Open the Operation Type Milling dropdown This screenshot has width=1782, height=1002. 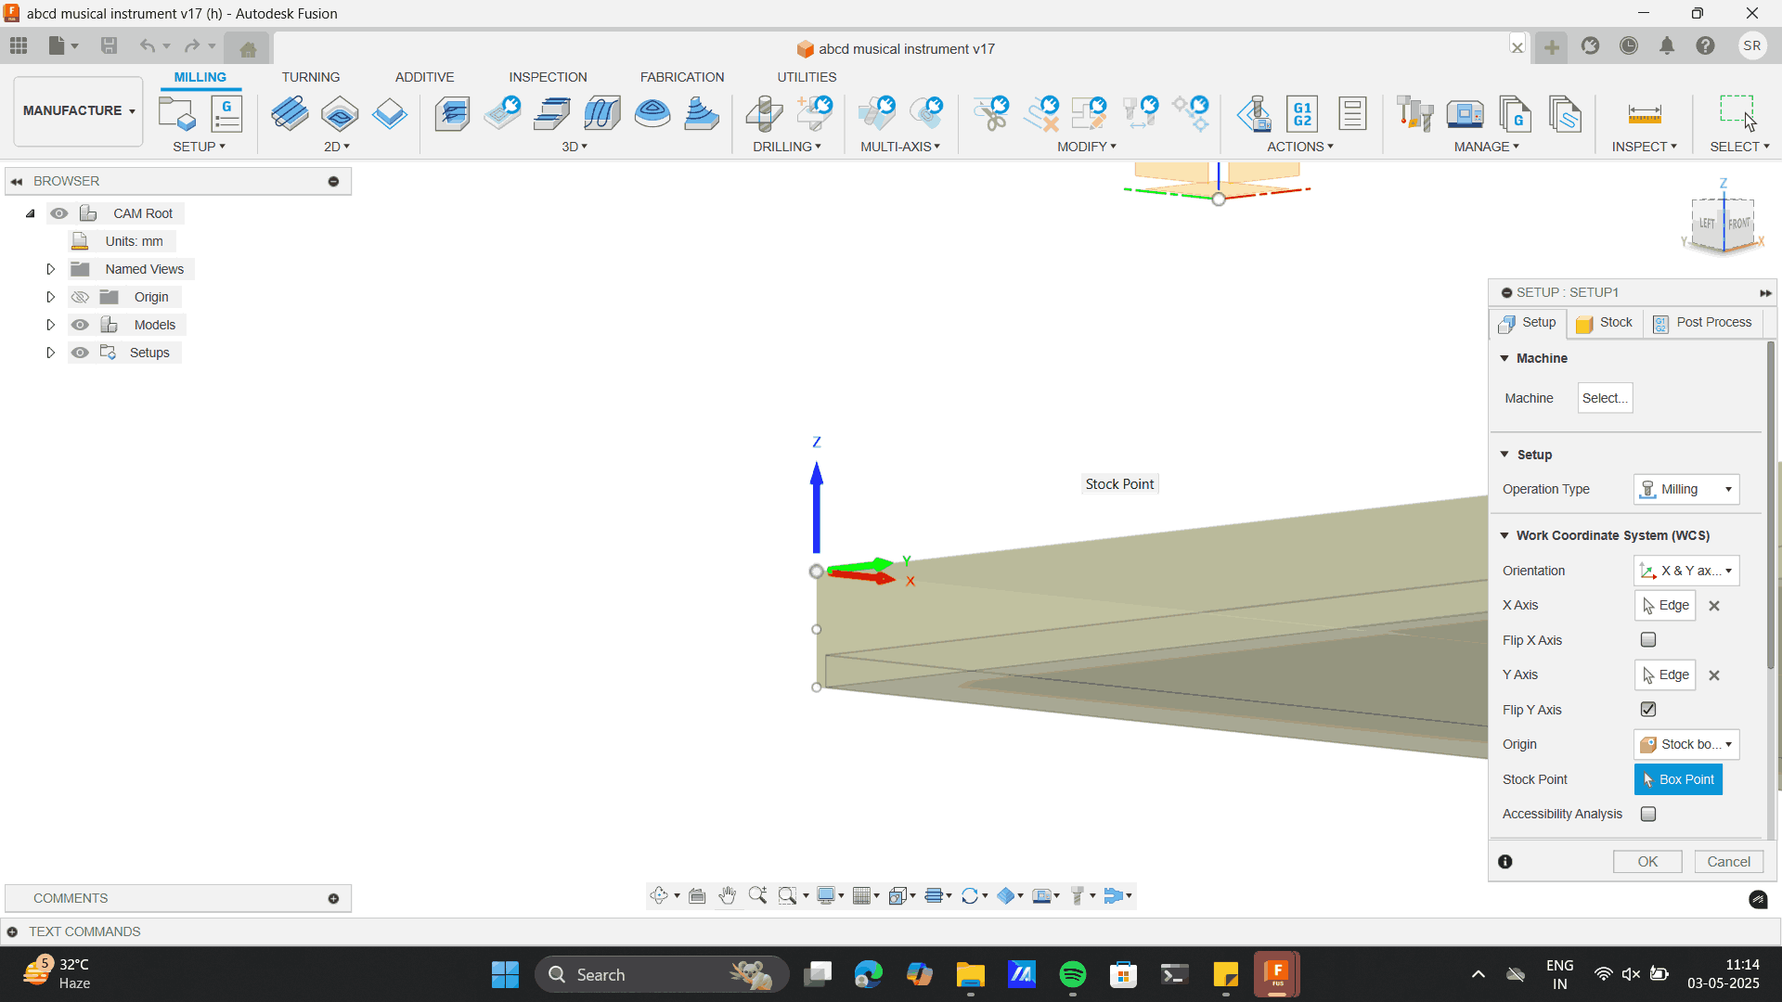[x=1685, y=489]
